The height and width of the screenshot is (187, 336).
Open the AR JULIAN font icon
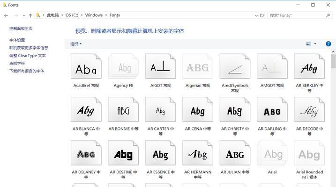point(235,153)
